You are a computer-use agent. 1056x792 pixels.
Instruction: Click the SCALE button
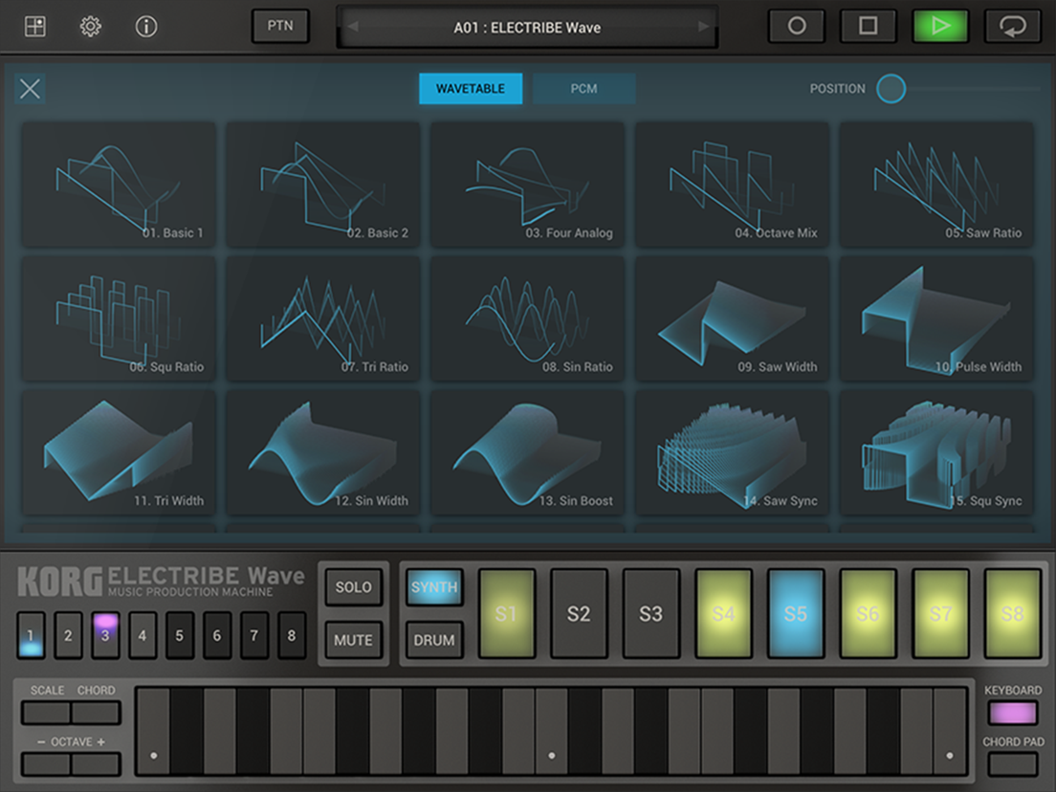(x=47, y=713)
